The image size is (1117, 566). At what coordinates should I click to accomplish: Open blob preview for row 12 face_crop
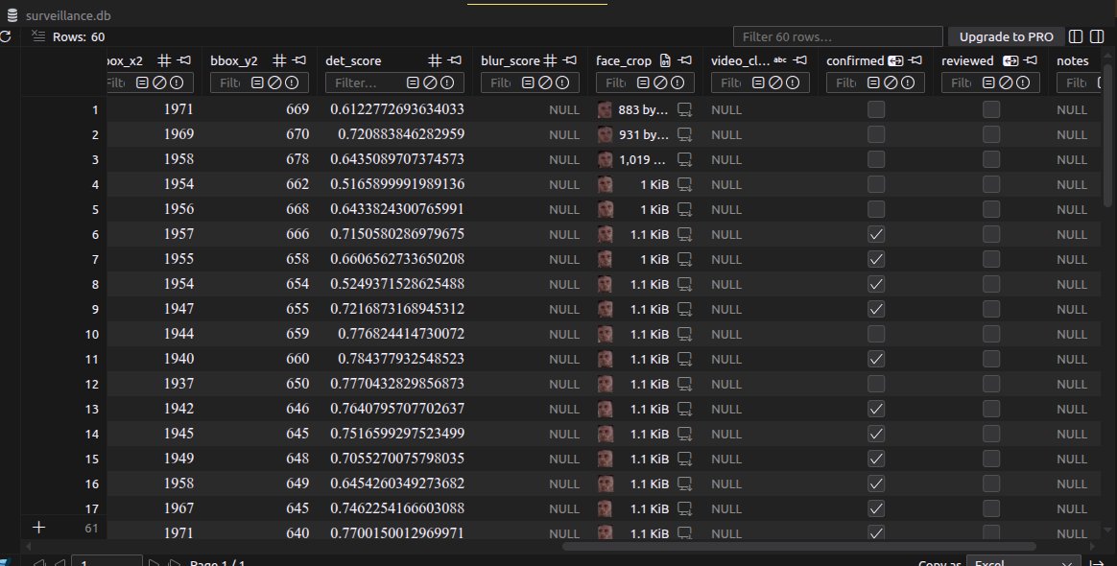click(684, 384)
